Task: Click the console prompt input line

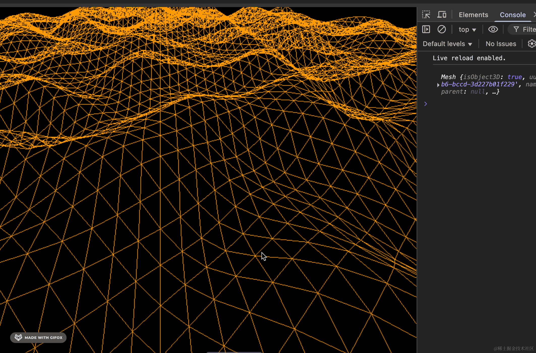Action: coord(481,104)
